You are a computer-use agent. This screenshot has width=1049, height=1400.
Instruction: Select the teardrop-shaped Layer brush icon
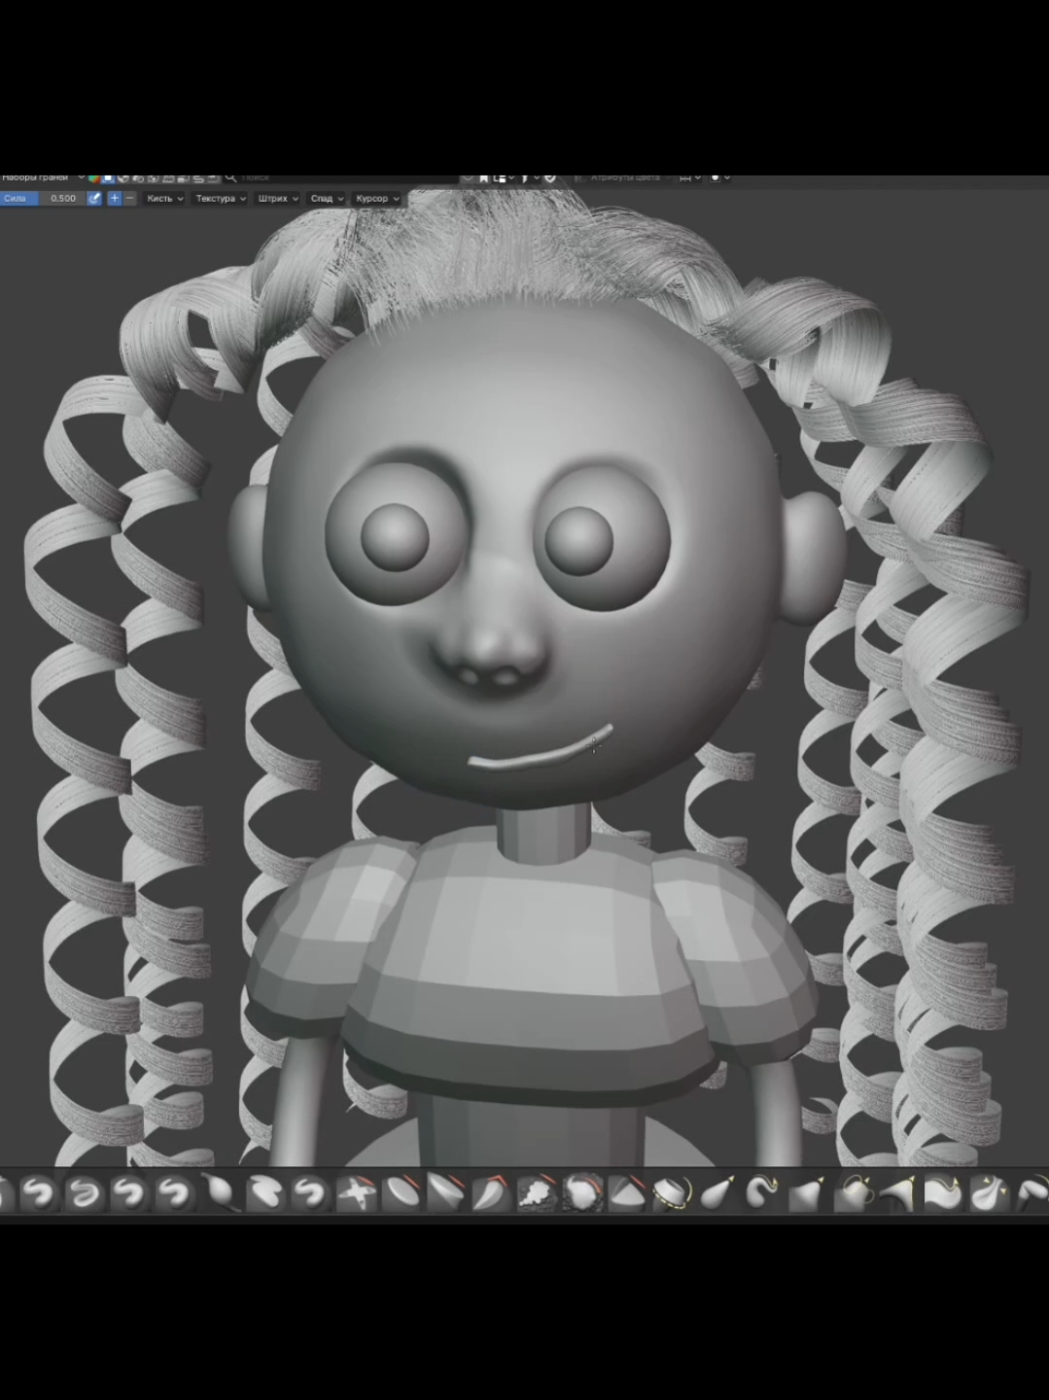(x=219, y=1193)
